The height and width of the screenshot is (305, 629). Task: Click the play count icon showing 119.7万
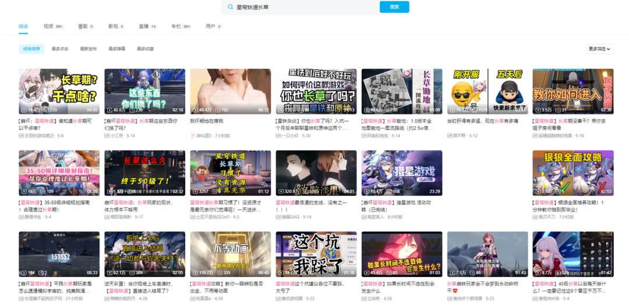coord(195,272)
